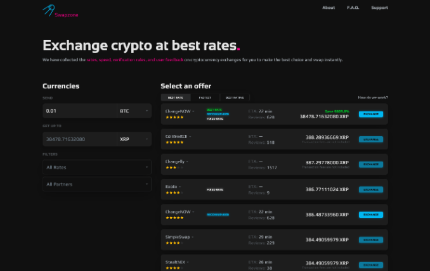Click the 388.28936669 XRP amount

pos(327,137)
